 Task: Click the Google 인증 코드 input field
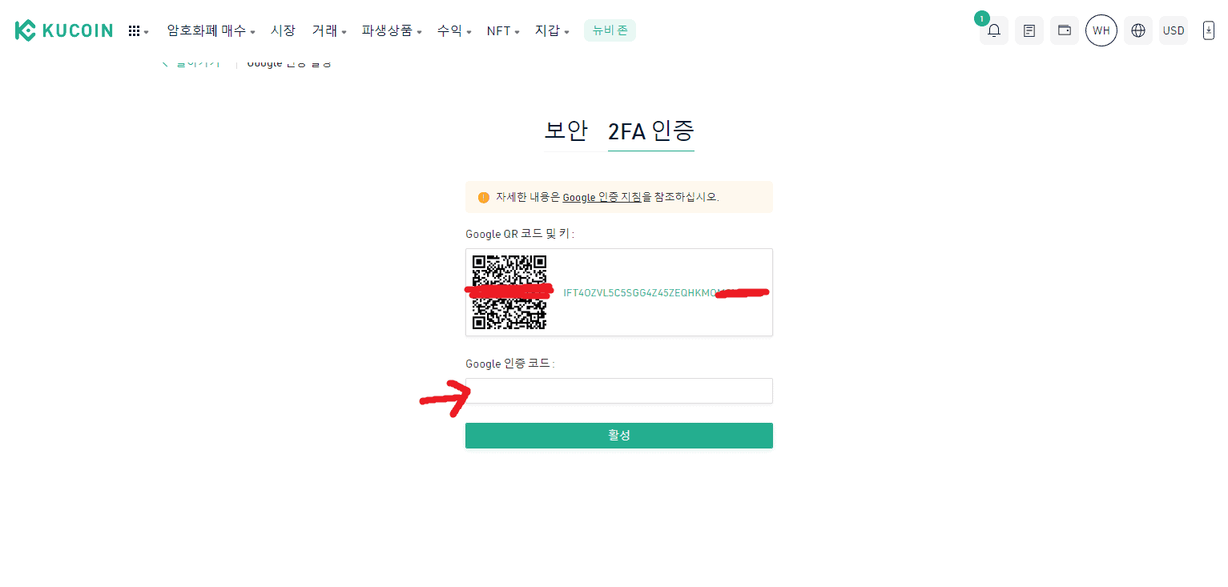point(618,390)
